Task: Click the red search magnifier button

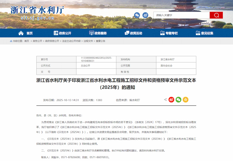Action: (216, 15)
